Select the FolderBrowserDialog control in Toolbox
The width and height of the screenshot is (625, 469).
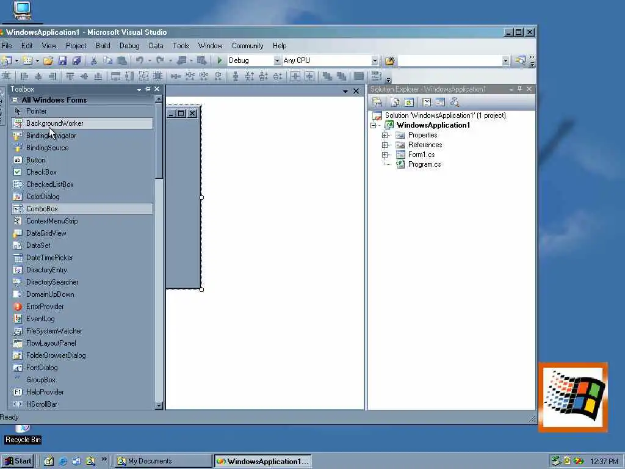pos(82,355)
